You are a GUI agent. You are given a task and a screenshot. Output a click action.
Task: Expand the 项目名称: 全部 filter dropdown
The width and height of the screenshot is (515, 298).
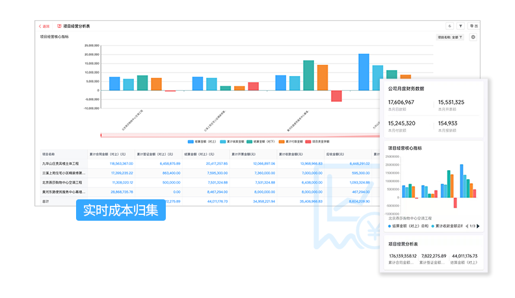[450, 38]
